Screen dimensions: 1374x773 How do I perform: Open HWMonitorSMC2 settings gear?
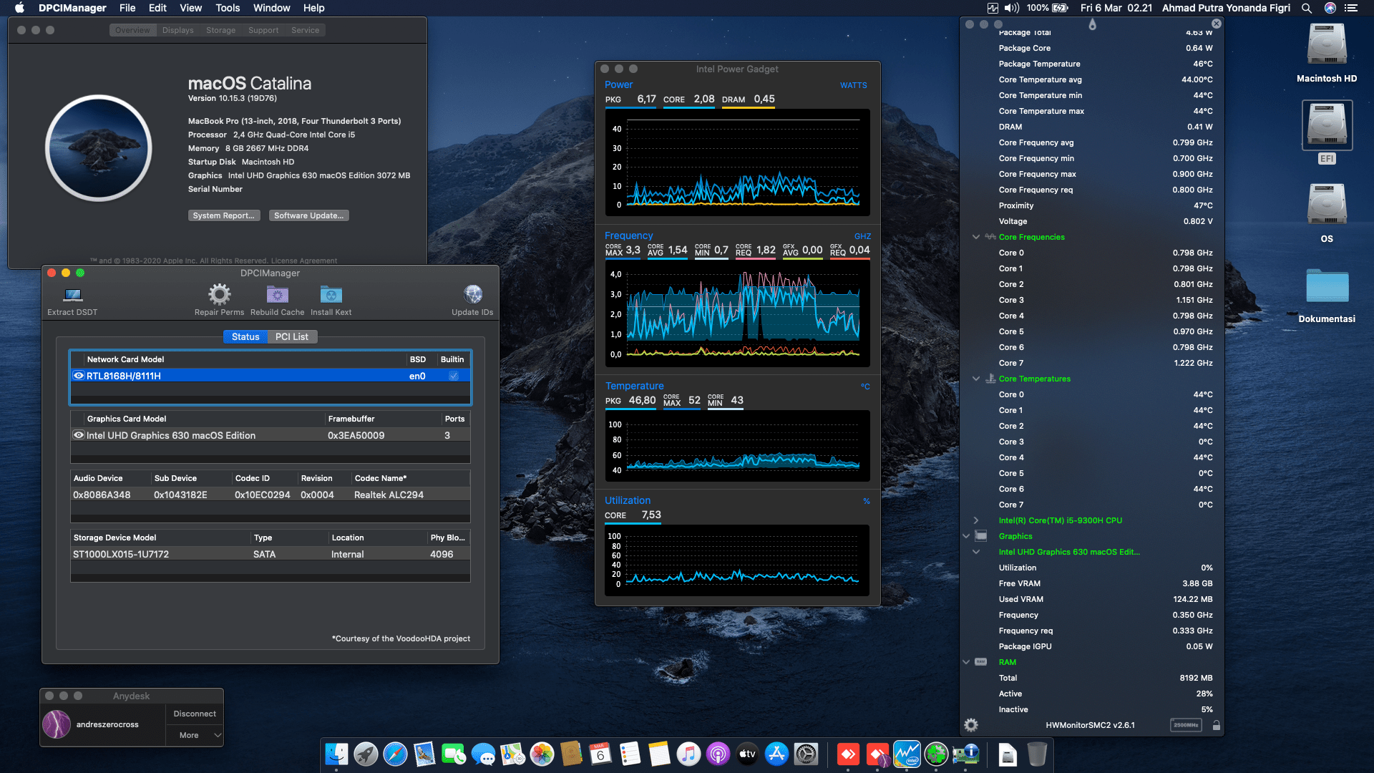point(971,725)
